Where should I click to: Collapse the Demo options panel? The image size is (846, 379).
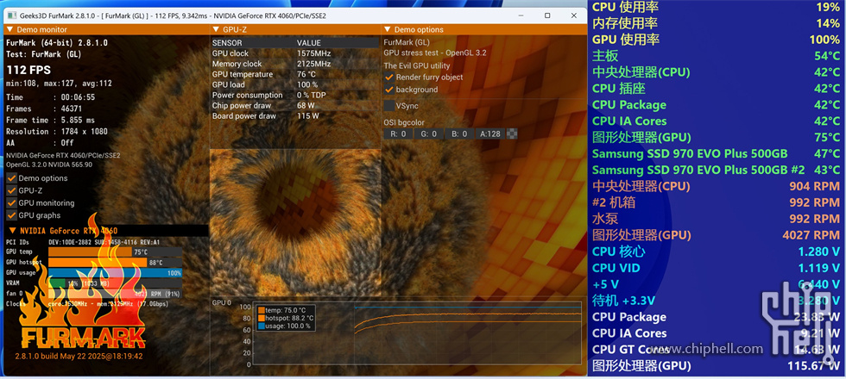coord(387,29)
